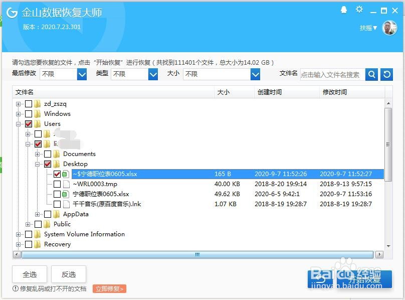Click the Documents folder icon
The image size is (405, 300).
click(57, 154)
